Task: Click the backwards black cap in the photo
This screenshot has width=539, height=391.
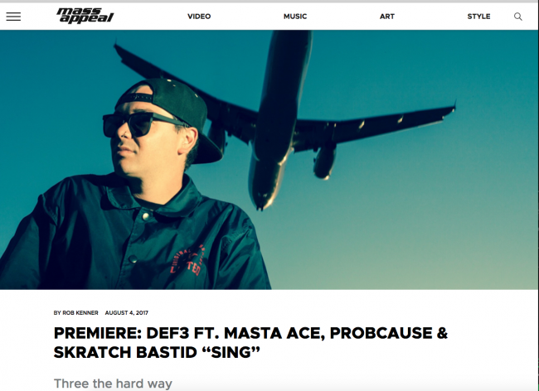Action: [173, 113]
